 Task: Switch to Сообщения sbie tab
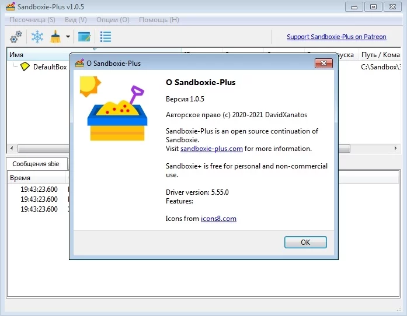pos(36,164)
